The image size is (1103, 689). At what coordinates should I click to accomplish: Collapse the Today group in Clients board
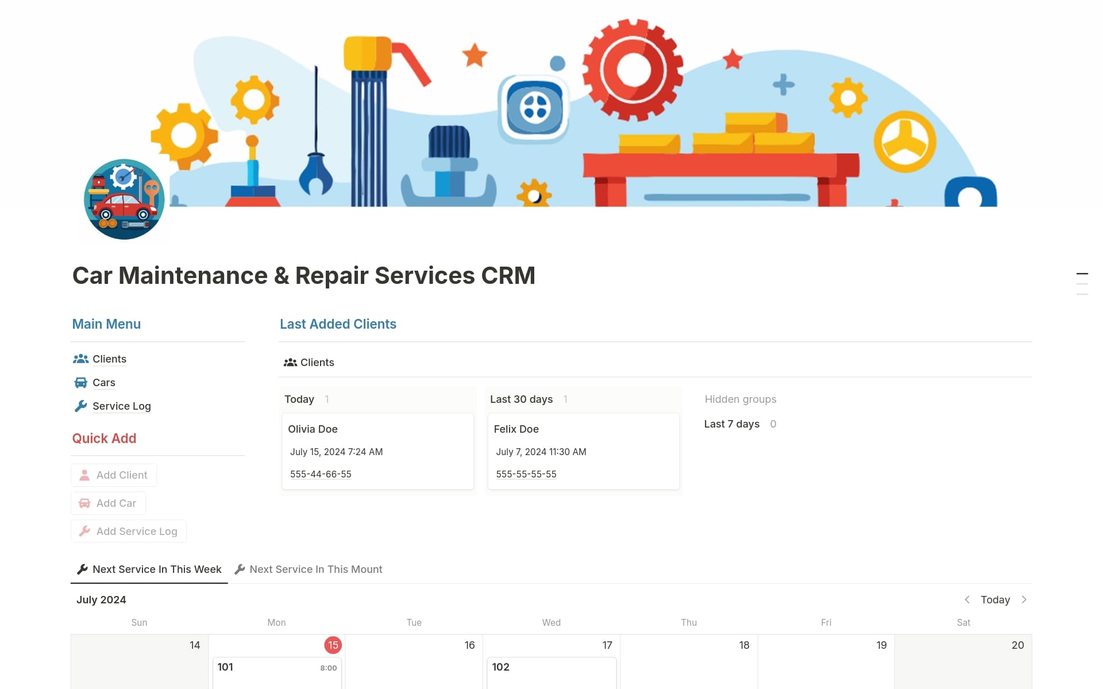point(299,399)
